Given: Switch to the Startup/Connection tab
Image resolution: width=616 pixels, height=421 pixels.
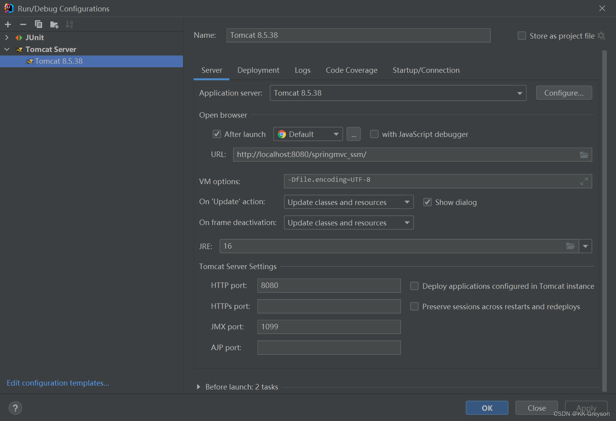Looking at the screenshot, I should point(426,70).
